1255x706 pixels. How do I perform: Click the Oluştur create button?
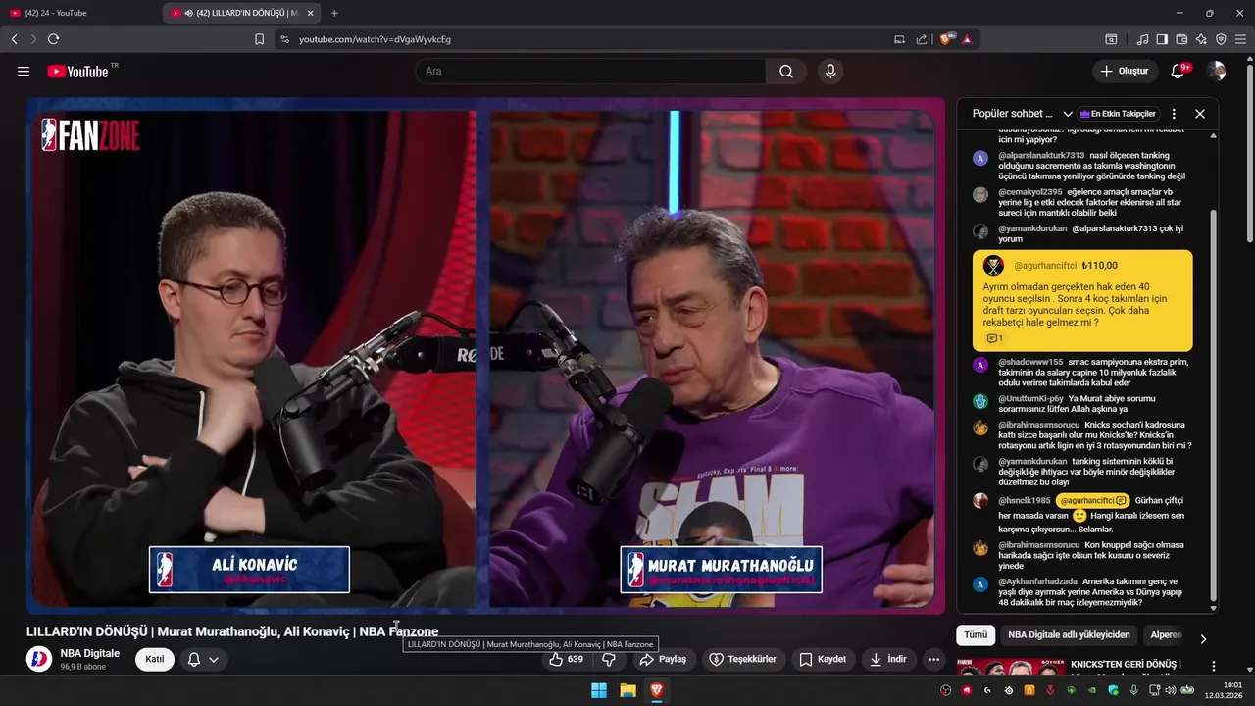[1125, 72]
